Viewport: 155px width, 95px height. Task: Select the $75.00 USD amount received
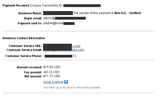click(x=52, y=67)
